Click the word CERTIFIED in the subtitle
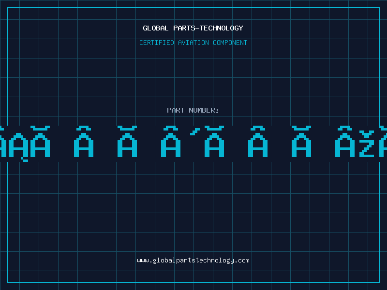The width and height of the screenshot is (387, 290). tap(156, 43)
